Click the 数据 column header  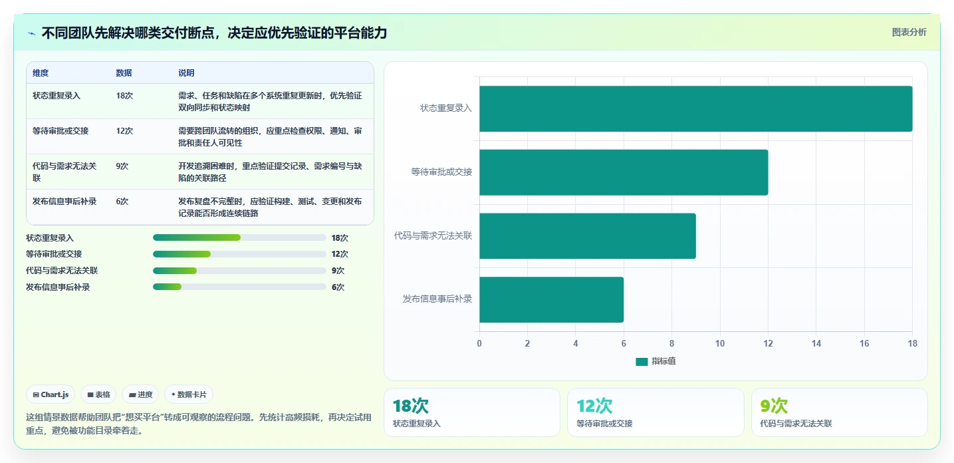(x=124, y=73)
